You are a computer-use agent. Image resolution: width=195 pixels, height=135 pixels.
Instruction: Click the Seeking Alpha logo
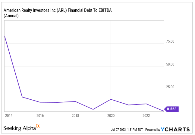22,128
